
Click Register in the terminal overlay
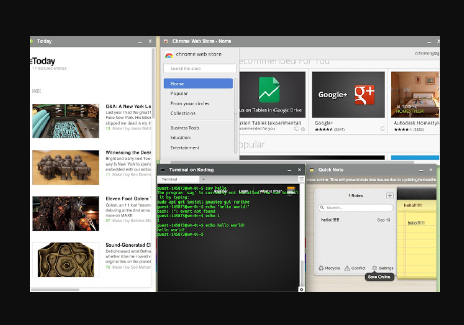(220, 191)
